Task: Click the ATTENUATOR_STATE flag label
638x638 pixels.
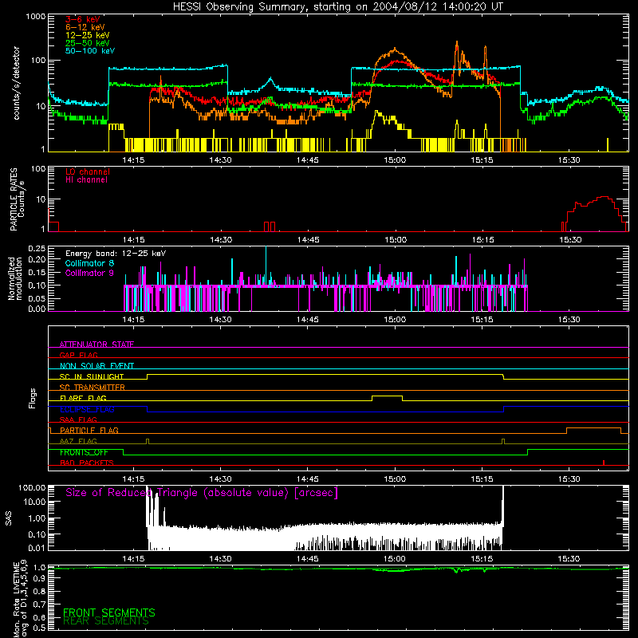Action: click(96, 345)
